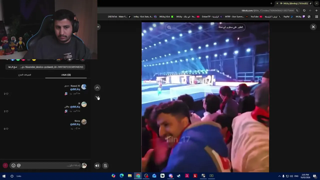Viewport: 320px width, 180px height.
Task: Go to previous video using up chevron
Action: point(97,87)
